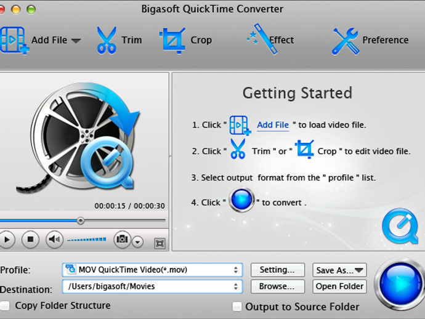425x319 pixels.
Task: Mute the audio with speaker button
Action: coord(54,240)
